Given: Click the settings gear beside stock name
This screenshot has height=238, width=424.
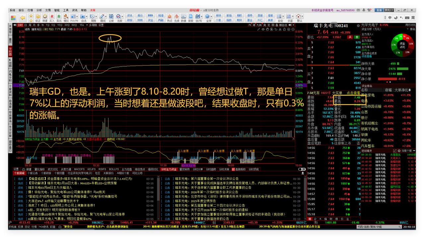Looking at the screenshot, I should pyautogui.click(x=358, y=25).
